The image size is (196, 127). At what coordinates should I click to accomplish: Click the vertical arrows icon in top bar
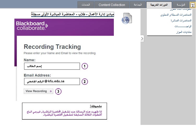coord(193,5)
